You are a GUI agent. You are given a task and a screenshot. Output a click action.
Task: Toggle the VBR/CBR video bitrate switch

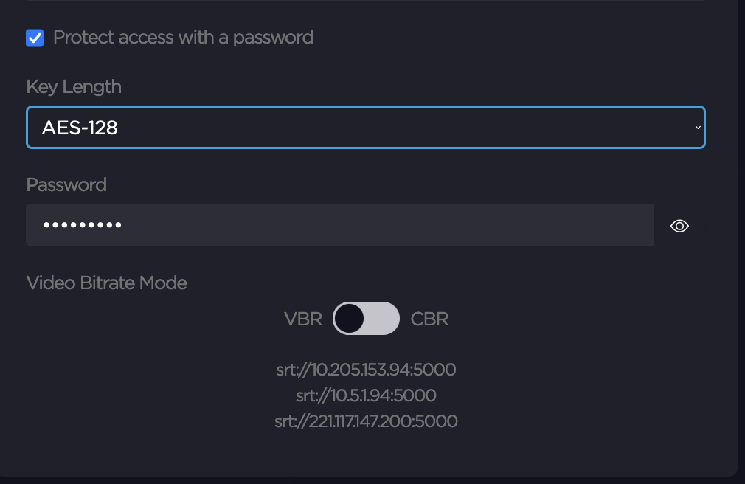366,319
